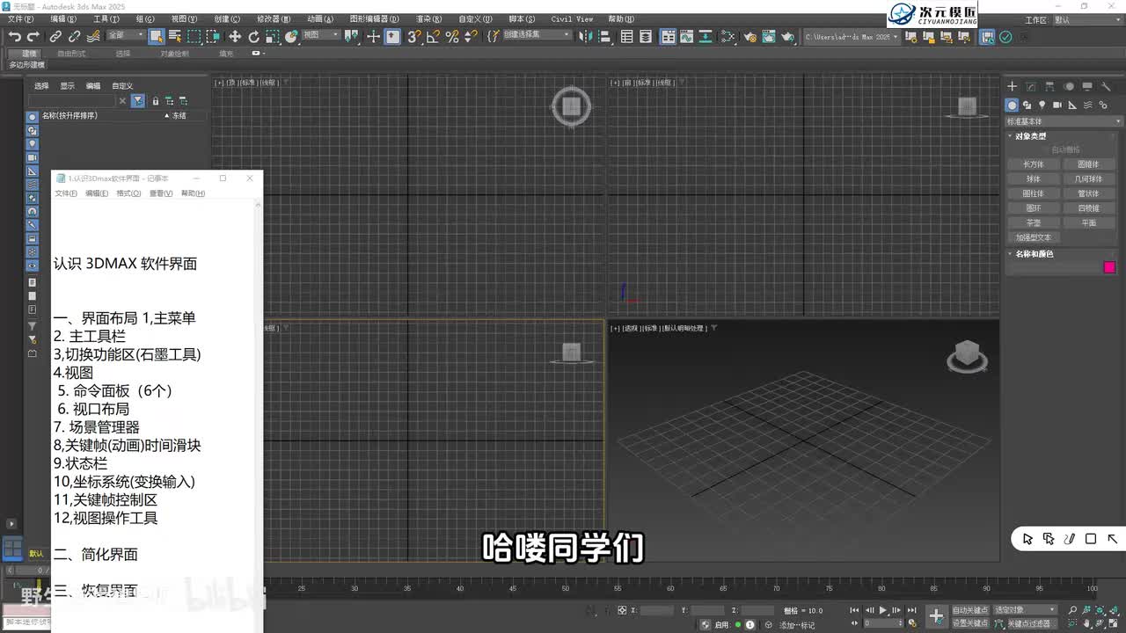Click the Redo arrow in main toolbar
The image size is (1126, 633).
[33, 36]
